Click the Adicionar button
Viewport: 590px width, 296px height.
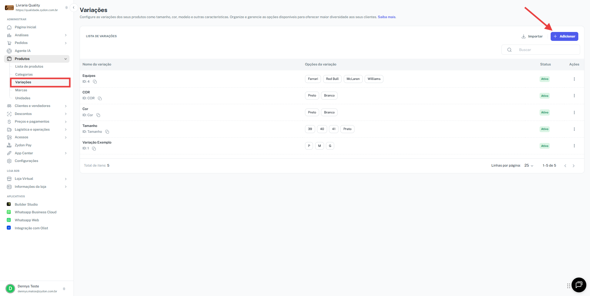[564, 36]
